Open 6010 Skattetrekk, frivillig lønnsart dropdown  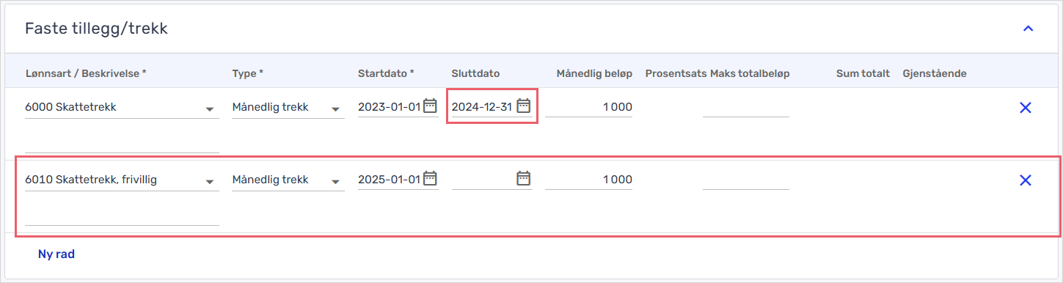click(x=122, y=180)
